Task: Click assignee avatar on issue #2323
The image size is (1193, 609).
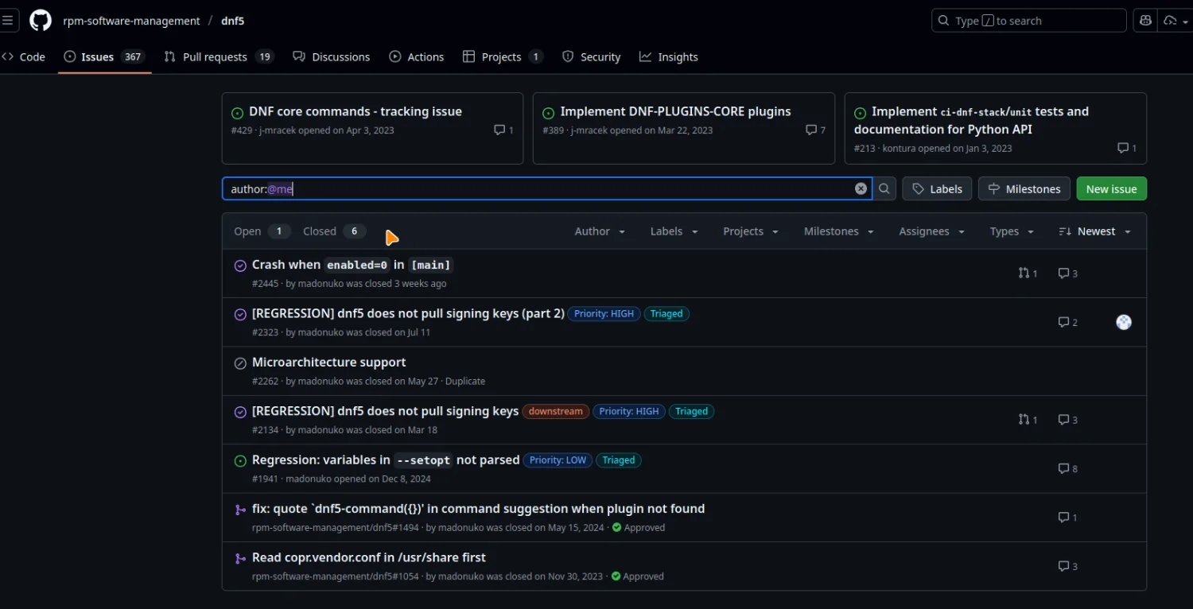Action: pyautogui.click(x=1123, y=322)
